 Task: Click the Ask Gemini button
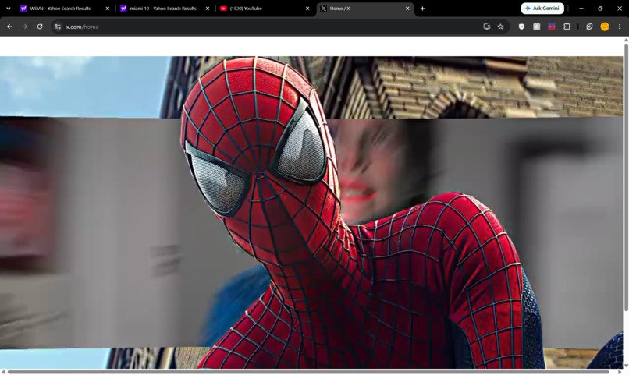coord(542,9)
